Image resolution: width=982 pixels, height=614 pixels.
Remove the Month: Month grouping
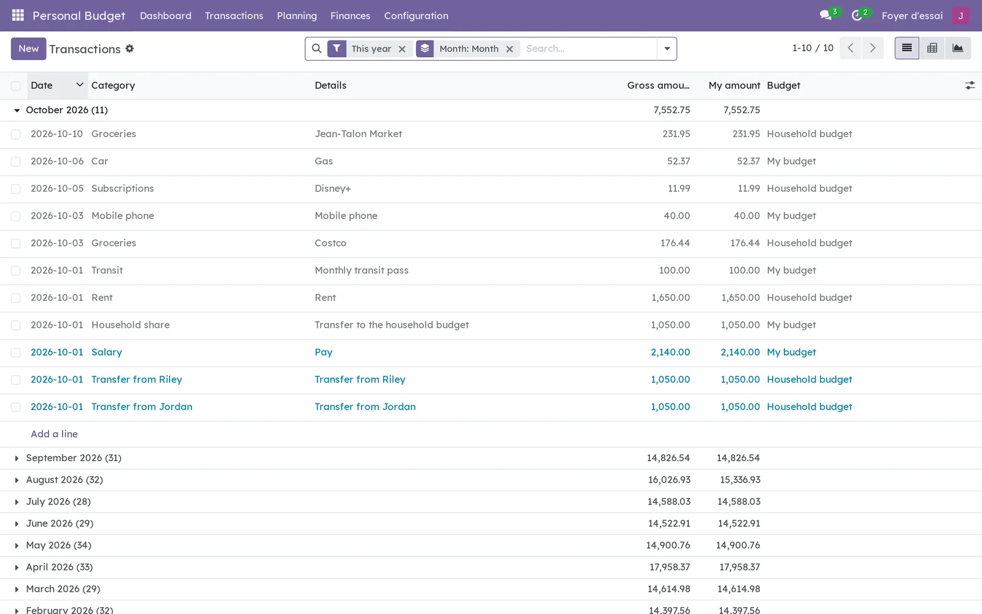(509, 49)
